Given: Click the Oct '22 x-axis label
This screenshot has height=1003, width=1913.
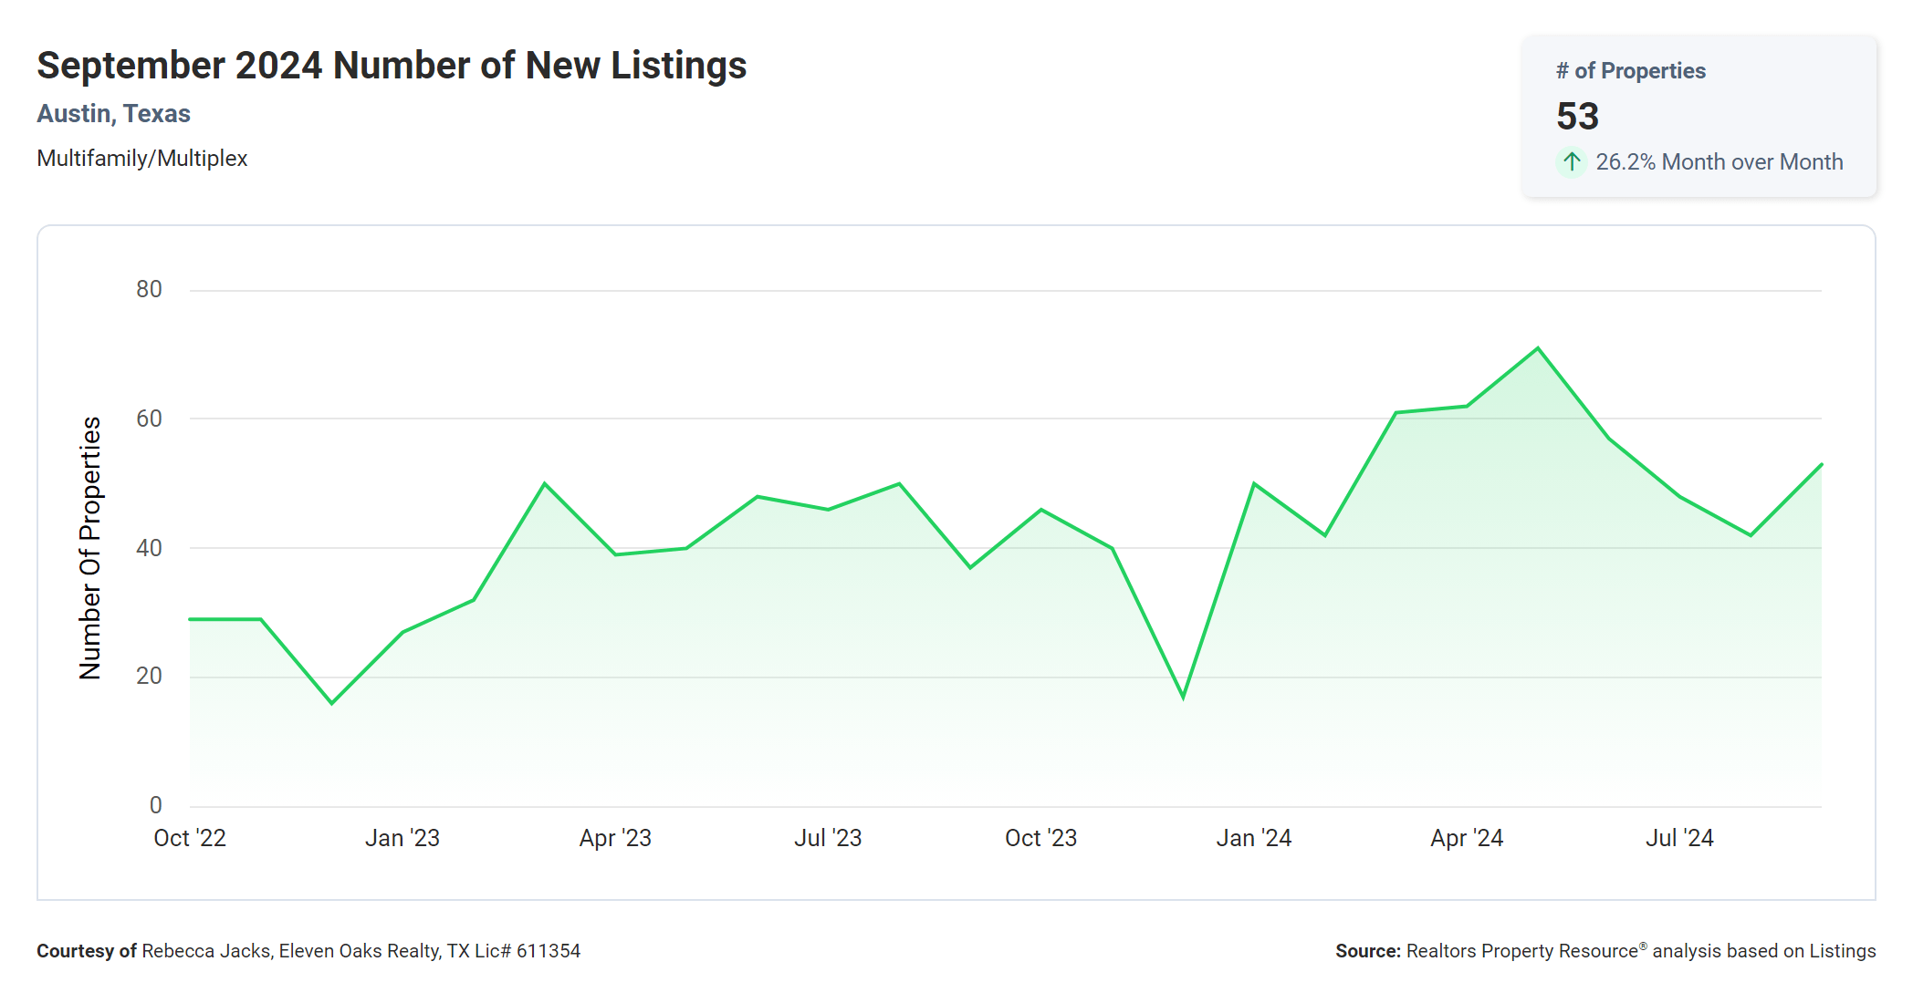Looking at the screenshot, I should tap(190, 838).
